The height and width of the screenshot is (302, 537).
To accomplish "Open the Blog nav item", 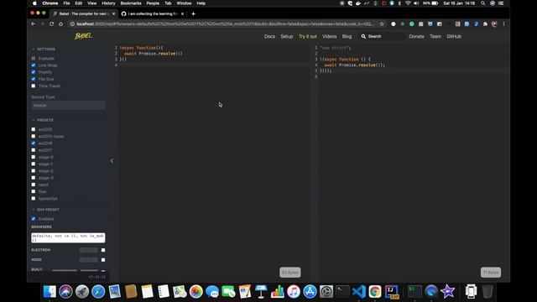I will tap(347, 36).
